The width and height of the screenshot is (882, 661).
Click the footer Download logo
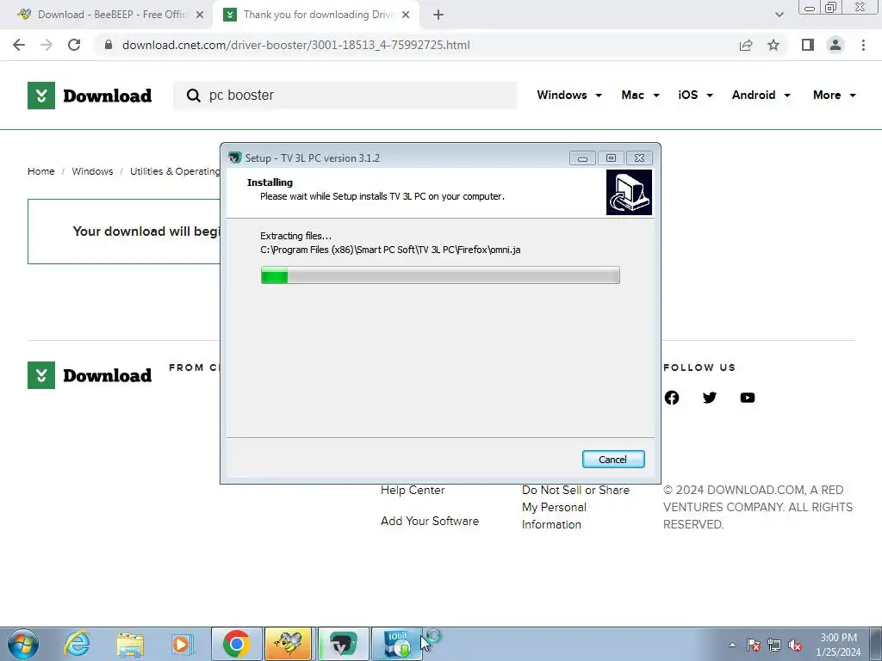tap(90, 375)
